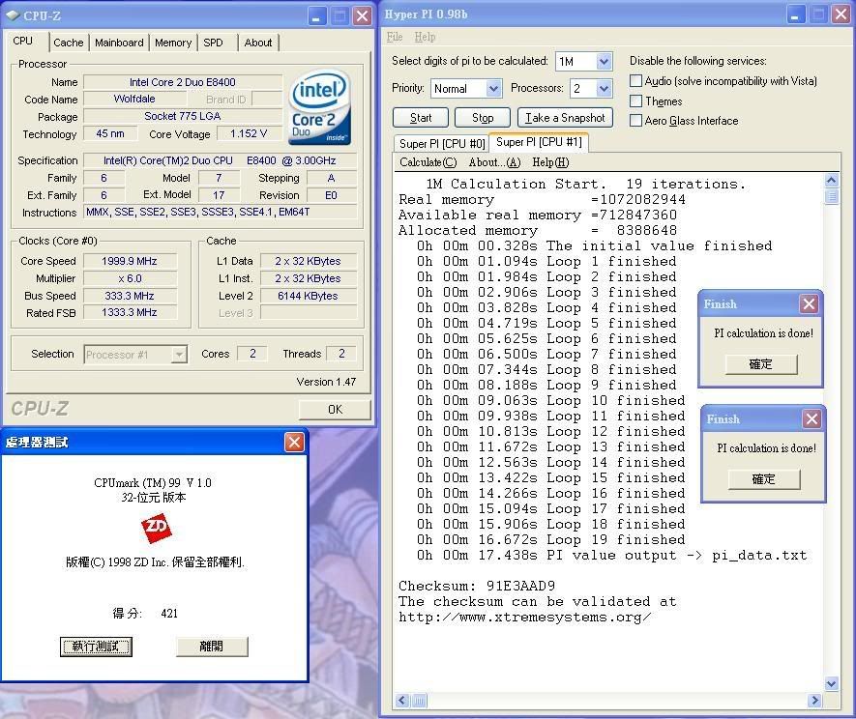Image resolution: width=856 pixels, height=719 pixels.
Task: Click the Checksum: 91E3AAD9 line
Action: pyautogui.click(x=477, y=586)
